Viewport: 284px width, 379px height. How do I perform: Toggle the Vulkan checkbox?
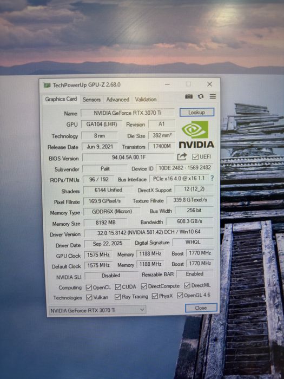pos(89,297)
